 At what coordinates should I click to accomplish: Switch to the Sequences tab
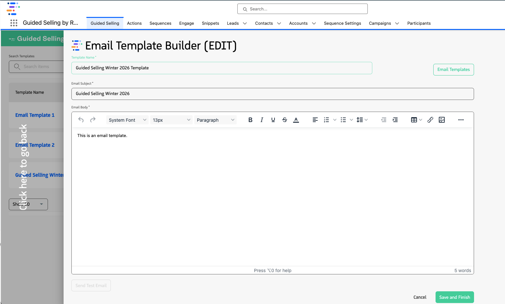tap(160, 23)
